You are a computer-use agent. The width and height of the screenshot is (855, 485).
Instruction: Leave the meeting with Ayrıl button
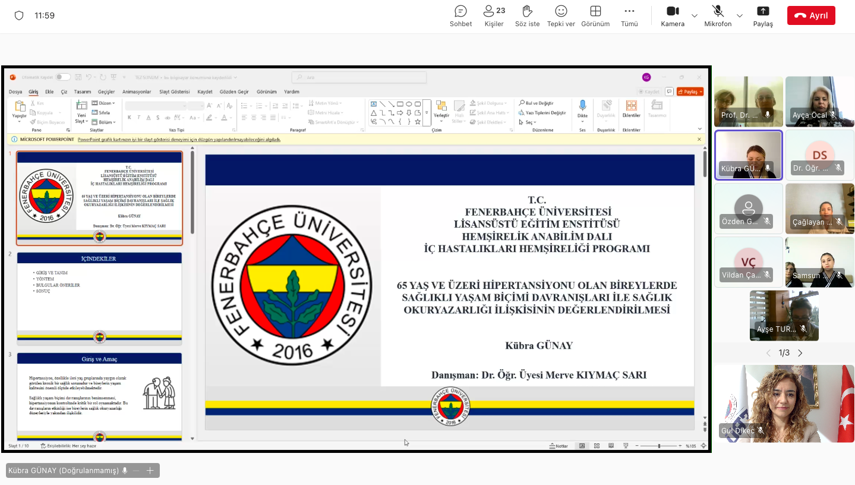coord(811,15)
